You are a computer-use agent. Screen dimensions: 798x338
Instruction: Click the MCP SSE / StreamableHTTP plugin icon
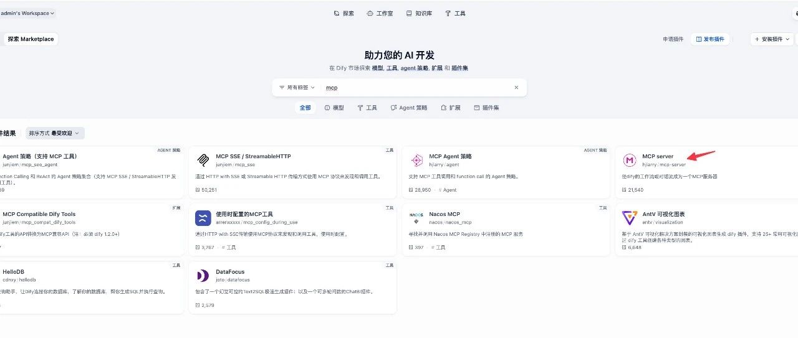pos(203,160)
